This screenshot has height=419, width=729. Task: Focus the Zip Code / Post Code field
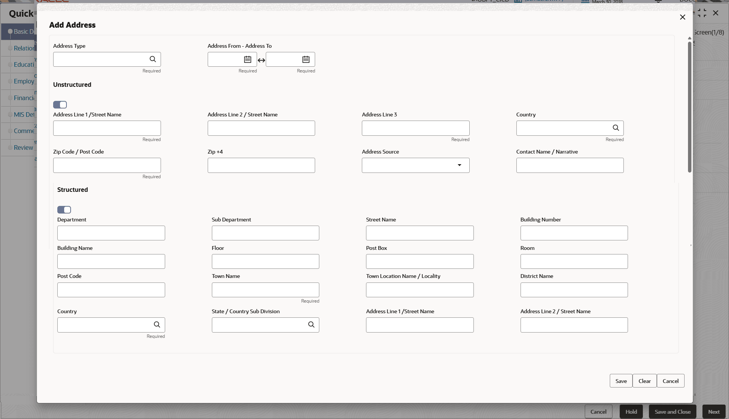107,165
